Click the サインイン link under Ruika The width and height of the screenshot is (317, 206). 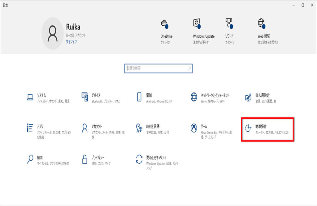71,42
